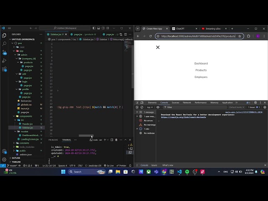Expand the '1 message' console group
Screen dimensions: 268x201
[x=137, y=112]
